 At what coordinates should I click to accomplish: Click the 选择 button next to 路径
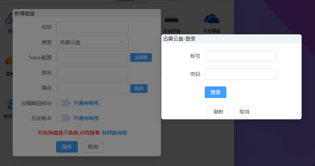139,89
